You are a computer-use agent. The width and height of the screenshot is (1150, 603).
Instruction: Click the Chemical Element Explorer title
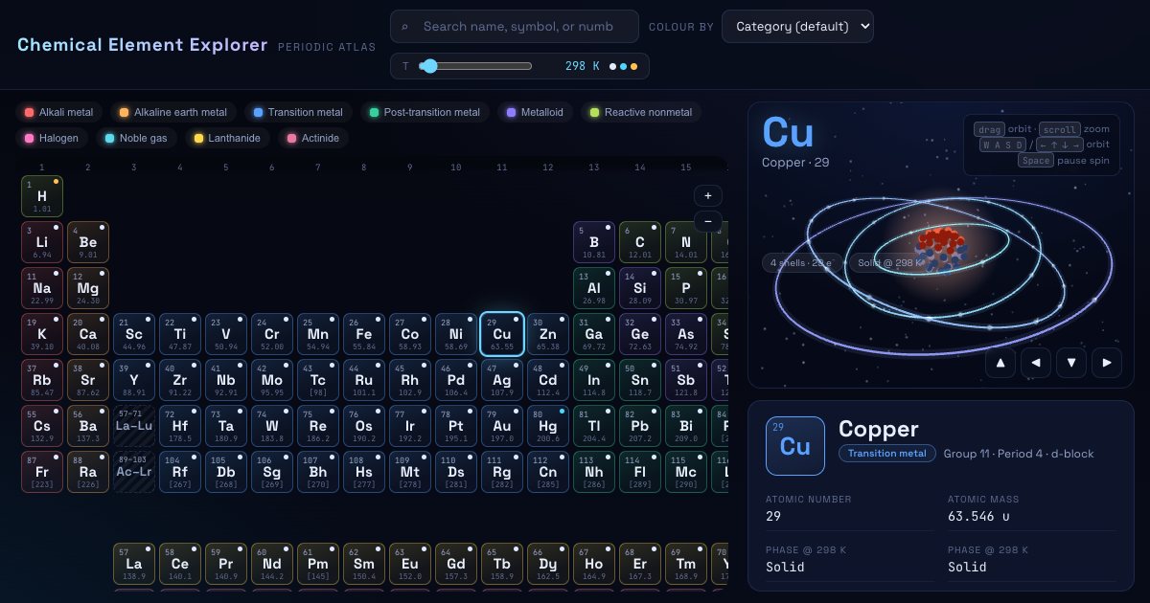pyautogui.click(x=143, y=45)
